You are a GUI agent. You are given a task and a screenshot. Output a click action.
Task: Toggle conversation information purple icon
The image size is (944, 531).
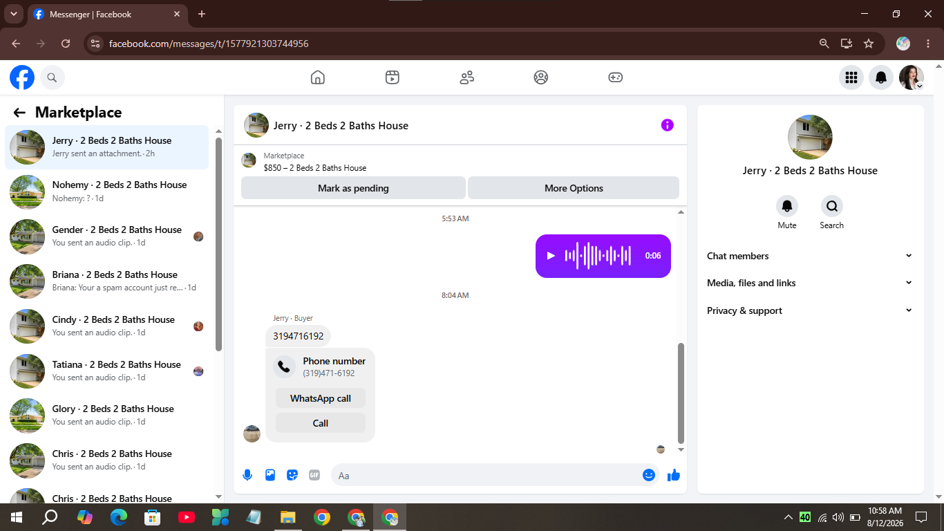pyautogui.click(x=668, y=125)
